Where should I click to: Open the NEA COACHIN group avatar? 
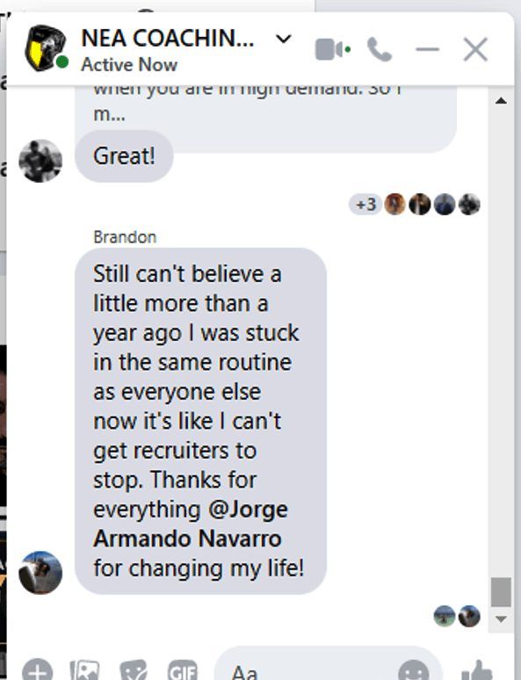click(46, 47)
